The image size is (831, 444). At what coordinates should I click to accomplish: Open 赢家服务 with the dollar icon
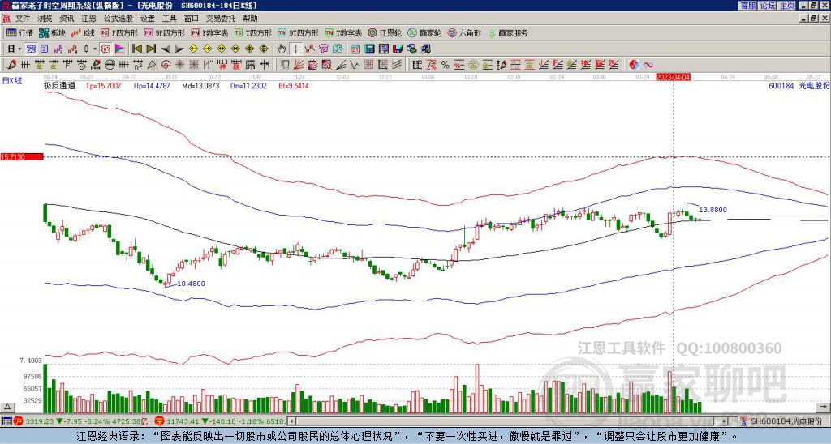[x=508, y=32]
